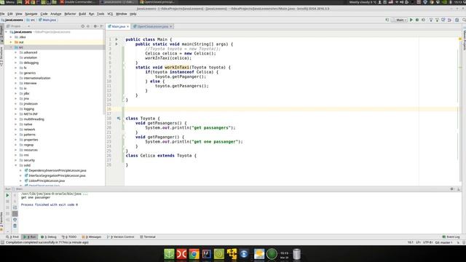The image size is (466, 262).
Task: Expand the multithreading folder arrow
Action: pos(16,119)
